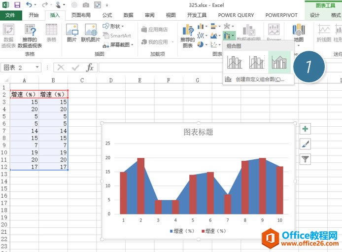Click the pie chart icon in charts group
This screenshot has height=252, width=342.
tap(201, 44)
